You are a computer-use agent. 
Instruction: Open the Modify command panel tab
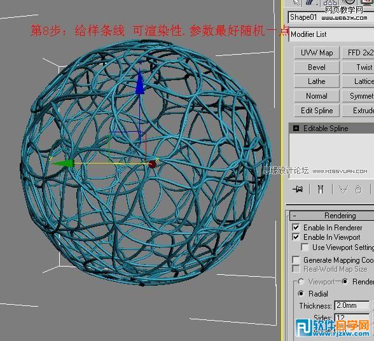(312, 3)
